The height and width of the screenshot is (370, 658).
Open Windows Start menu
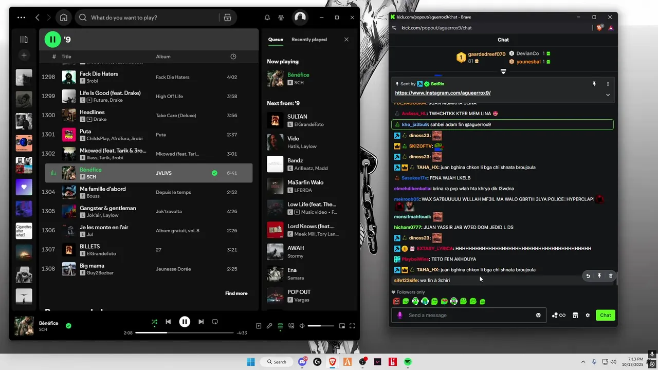[x=250, y=362]
